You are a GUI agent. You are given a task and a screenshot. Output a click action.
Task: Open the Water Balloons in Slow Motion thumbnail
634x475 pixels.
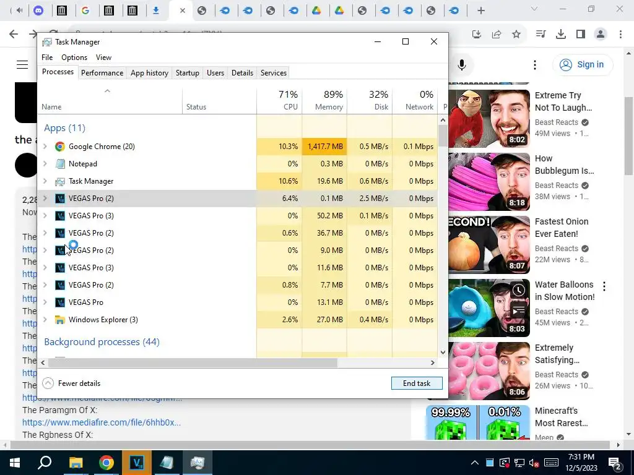[x=489, y=308]
